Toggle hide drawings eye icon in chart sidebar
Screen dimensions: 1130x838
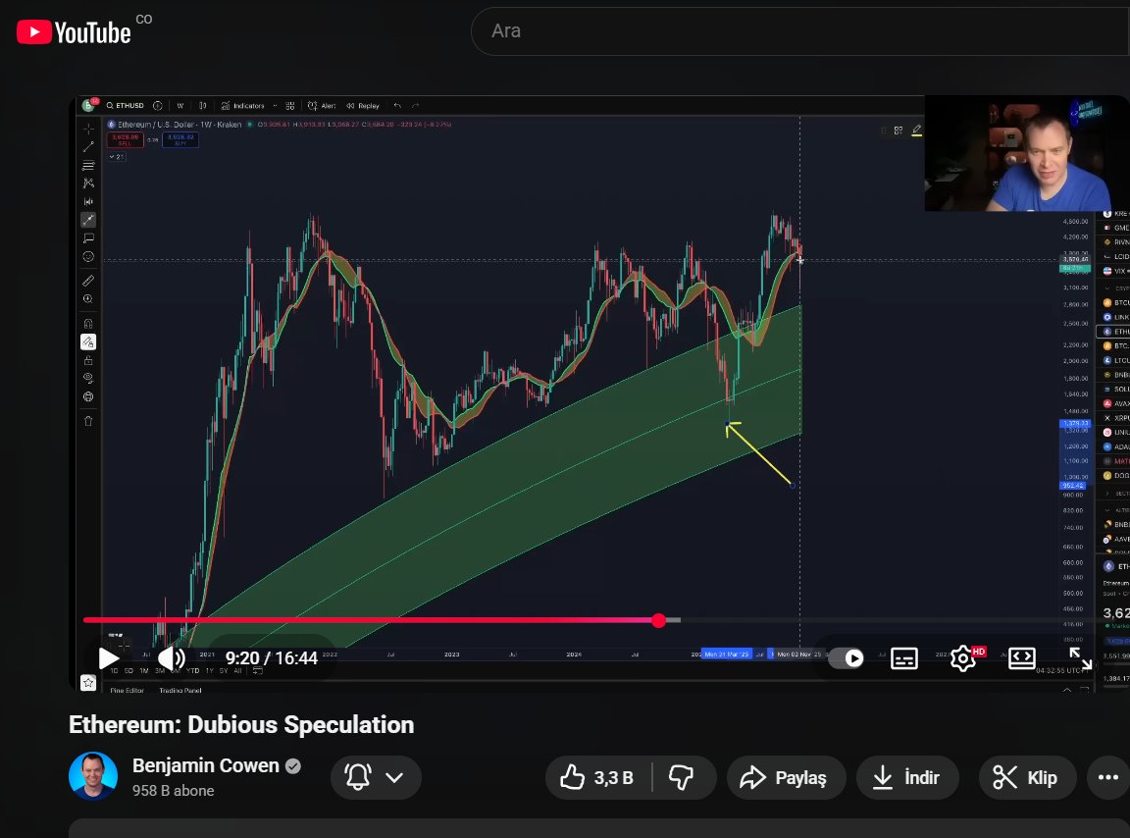pos(88,378)
